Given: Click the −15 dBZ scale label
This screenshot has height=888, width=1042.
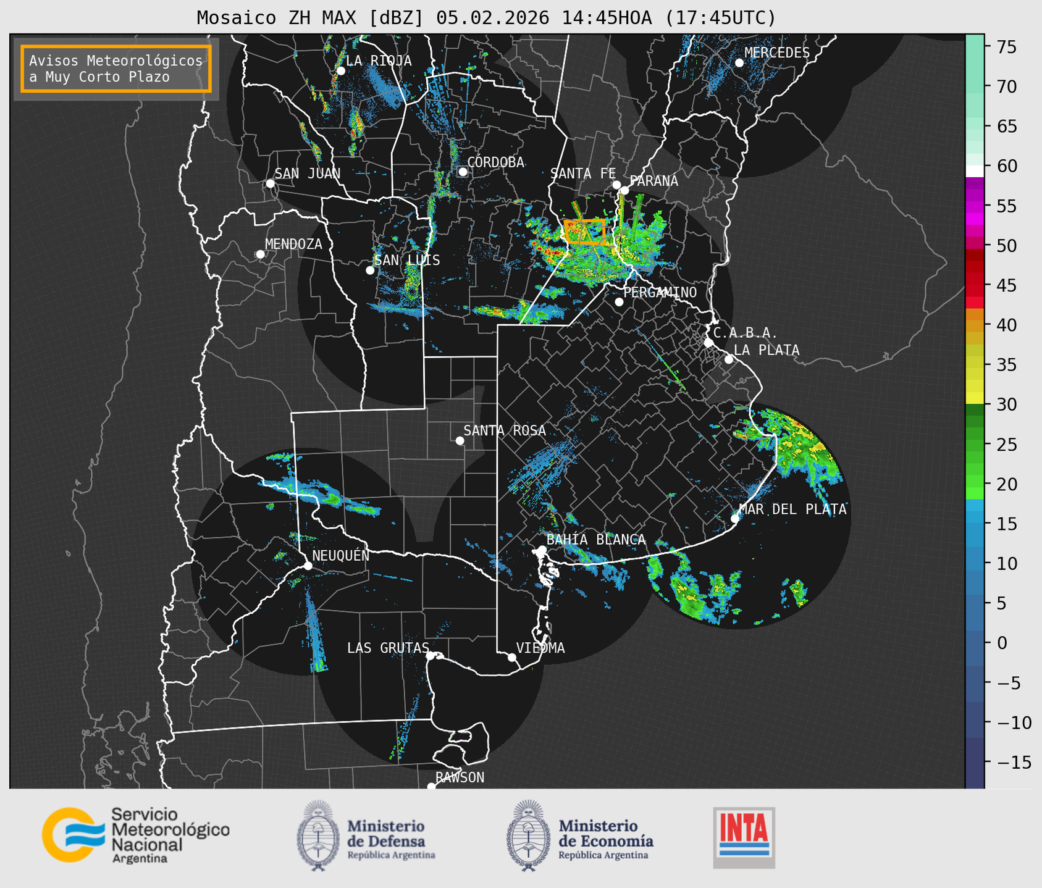Looking at the screenshot, I should (x=1014, y=762).
